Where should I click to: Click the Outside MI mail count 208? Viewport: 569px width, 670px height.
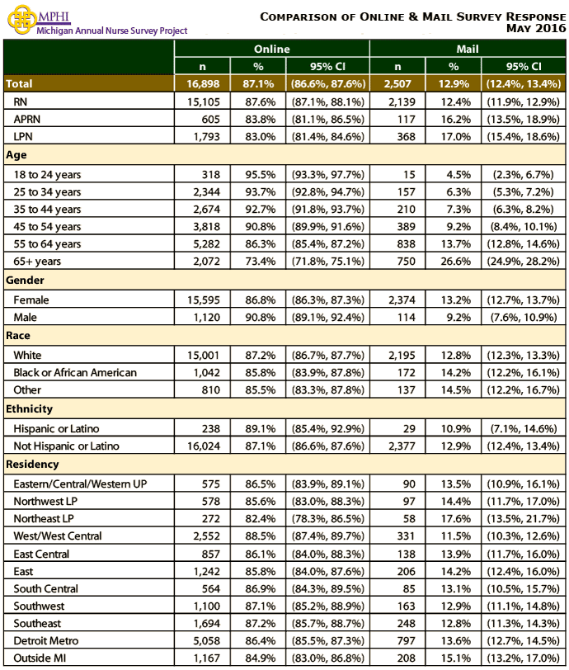(x=406, y=658)
